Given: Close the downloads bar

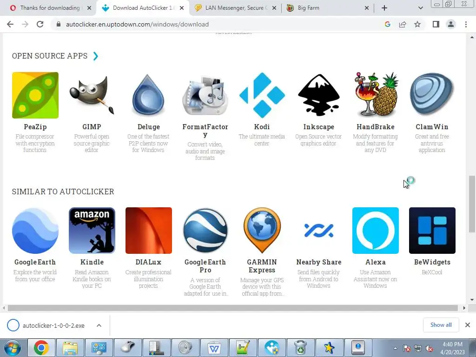Looking at the screenshot, I should [x=468, y=325].
